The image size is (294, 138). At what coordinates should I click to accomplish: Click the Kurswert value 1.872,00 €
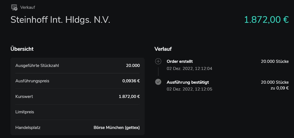pos(129,97)
